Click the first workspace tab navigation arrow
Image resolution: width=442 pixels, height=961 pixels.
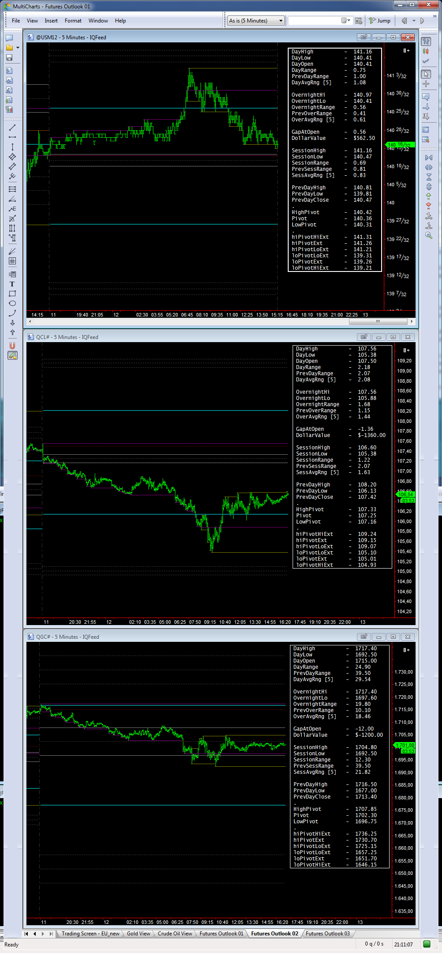(x=26, y=934)
